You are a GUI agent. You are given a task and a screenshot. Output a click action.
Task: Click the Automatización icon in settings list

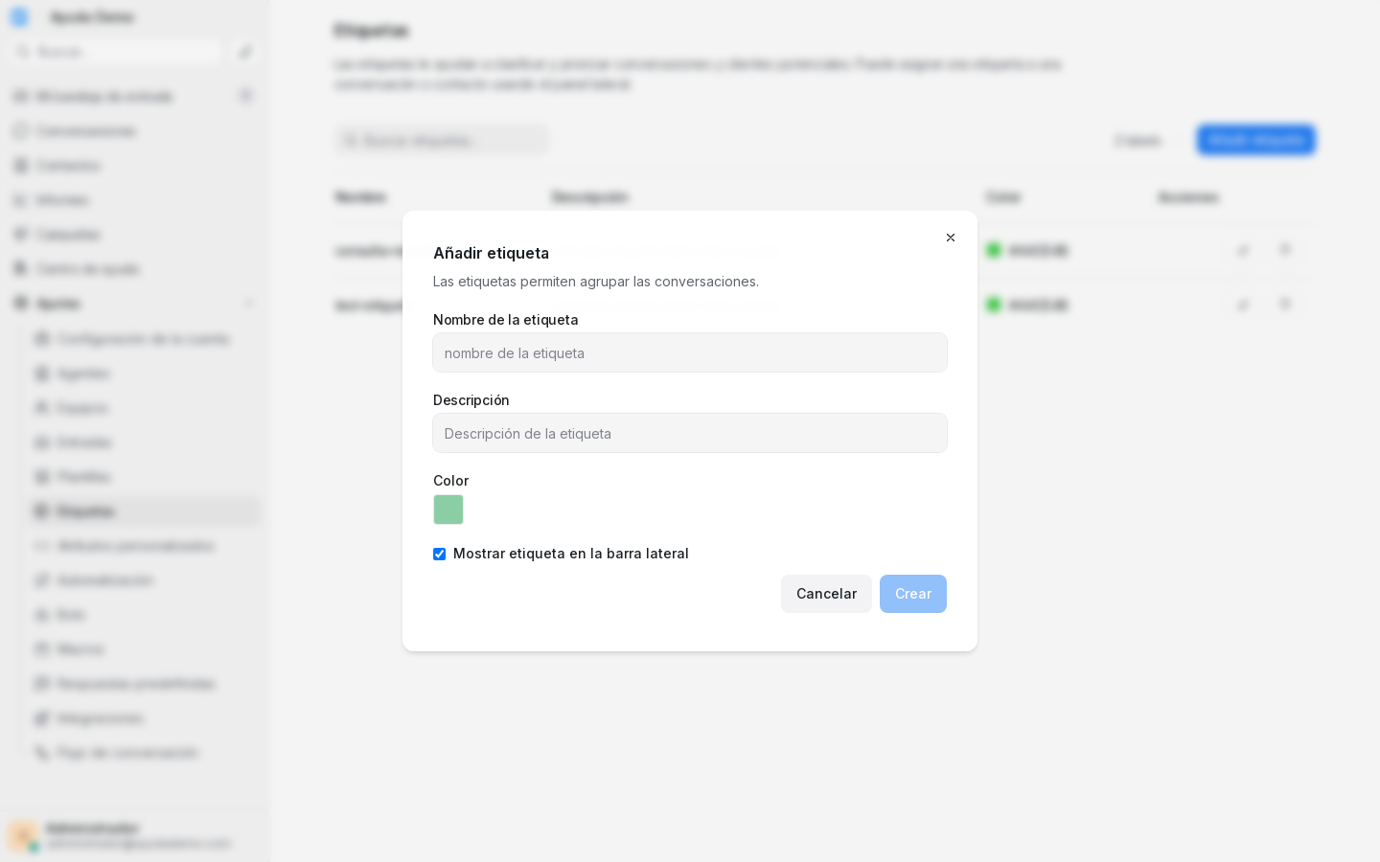point(41,580)
